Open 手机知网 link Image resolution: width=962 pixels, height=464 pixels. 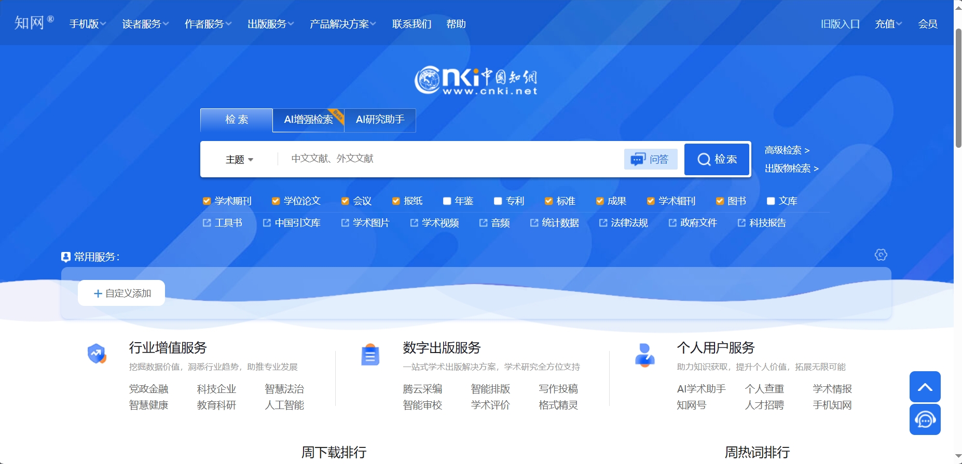832,405
